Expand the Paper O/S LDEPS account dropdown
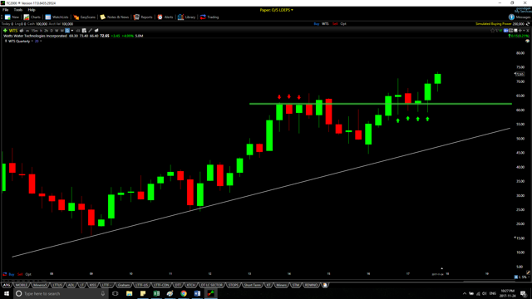532x299 pixels. [x=277, y=10]
